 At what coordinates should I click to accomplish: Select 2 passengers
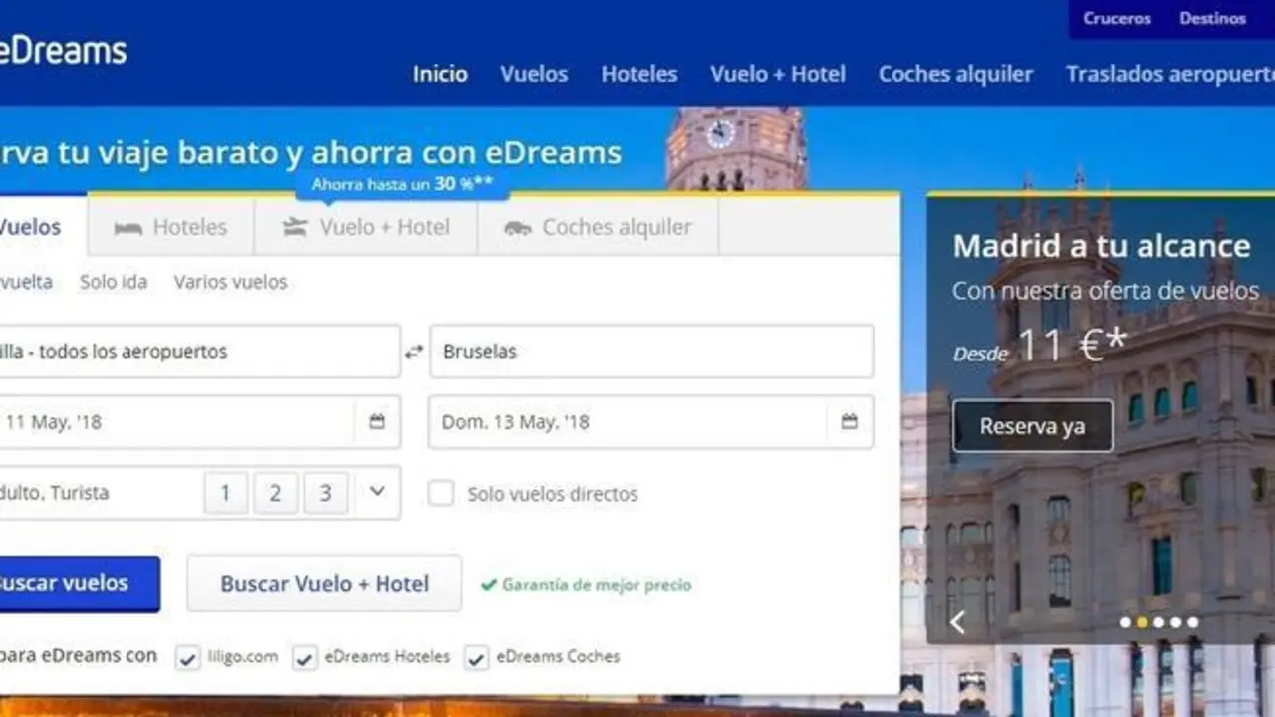(275, 493)
